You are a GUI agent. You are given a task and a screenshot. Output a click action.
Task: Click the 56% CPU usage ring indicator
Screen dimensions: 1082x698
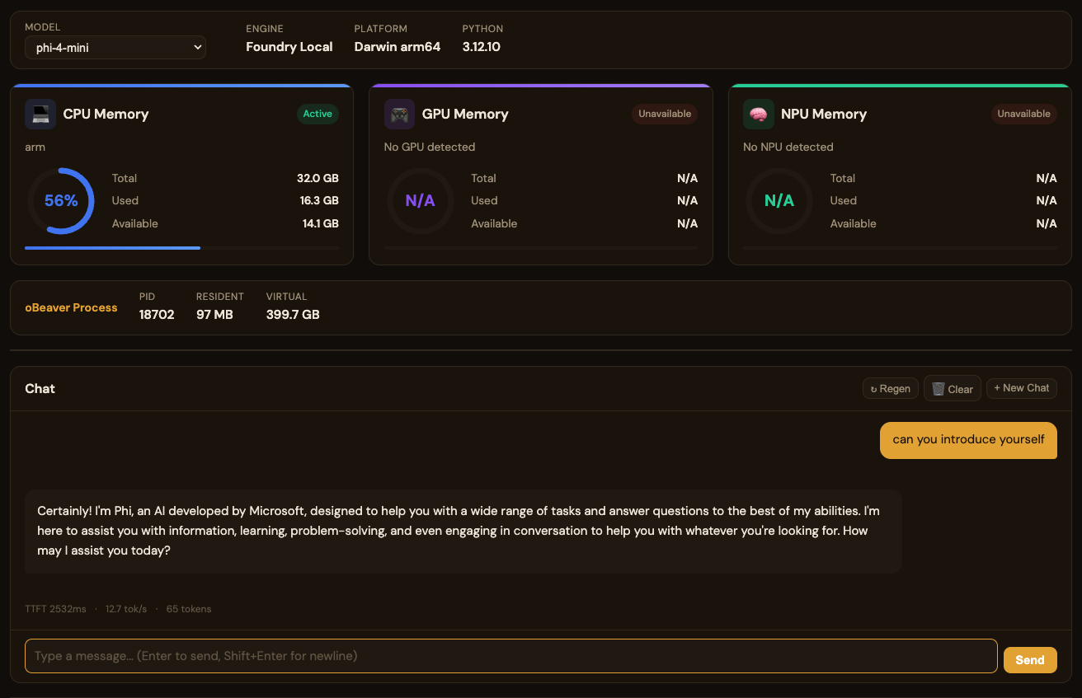tap(61, 200)
